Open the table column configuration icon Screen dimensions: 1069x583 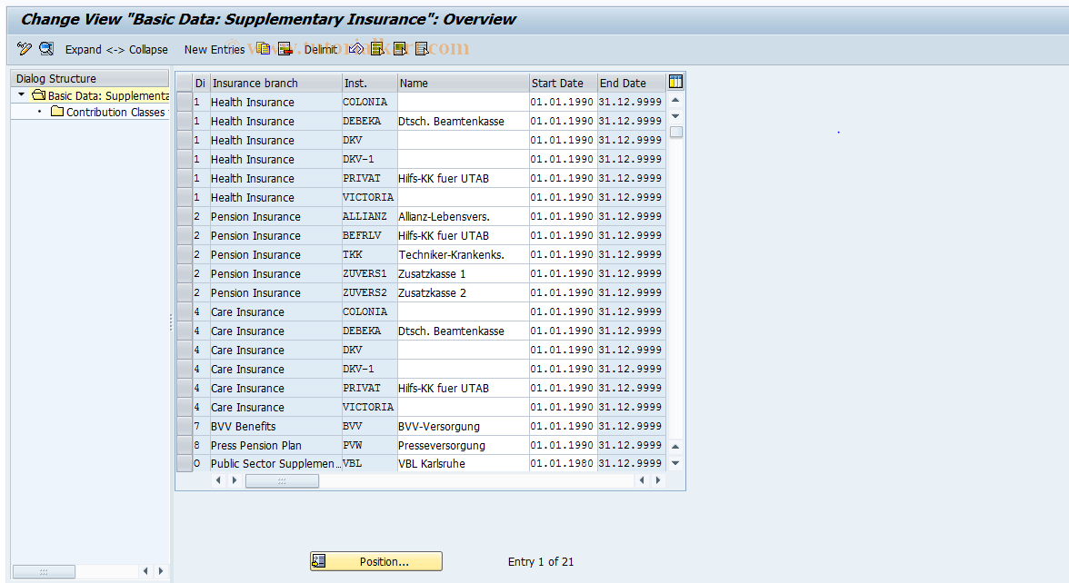(x=675, y=82)
